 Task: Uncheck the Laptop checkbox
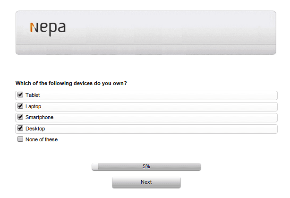click(x=20, y=106)
